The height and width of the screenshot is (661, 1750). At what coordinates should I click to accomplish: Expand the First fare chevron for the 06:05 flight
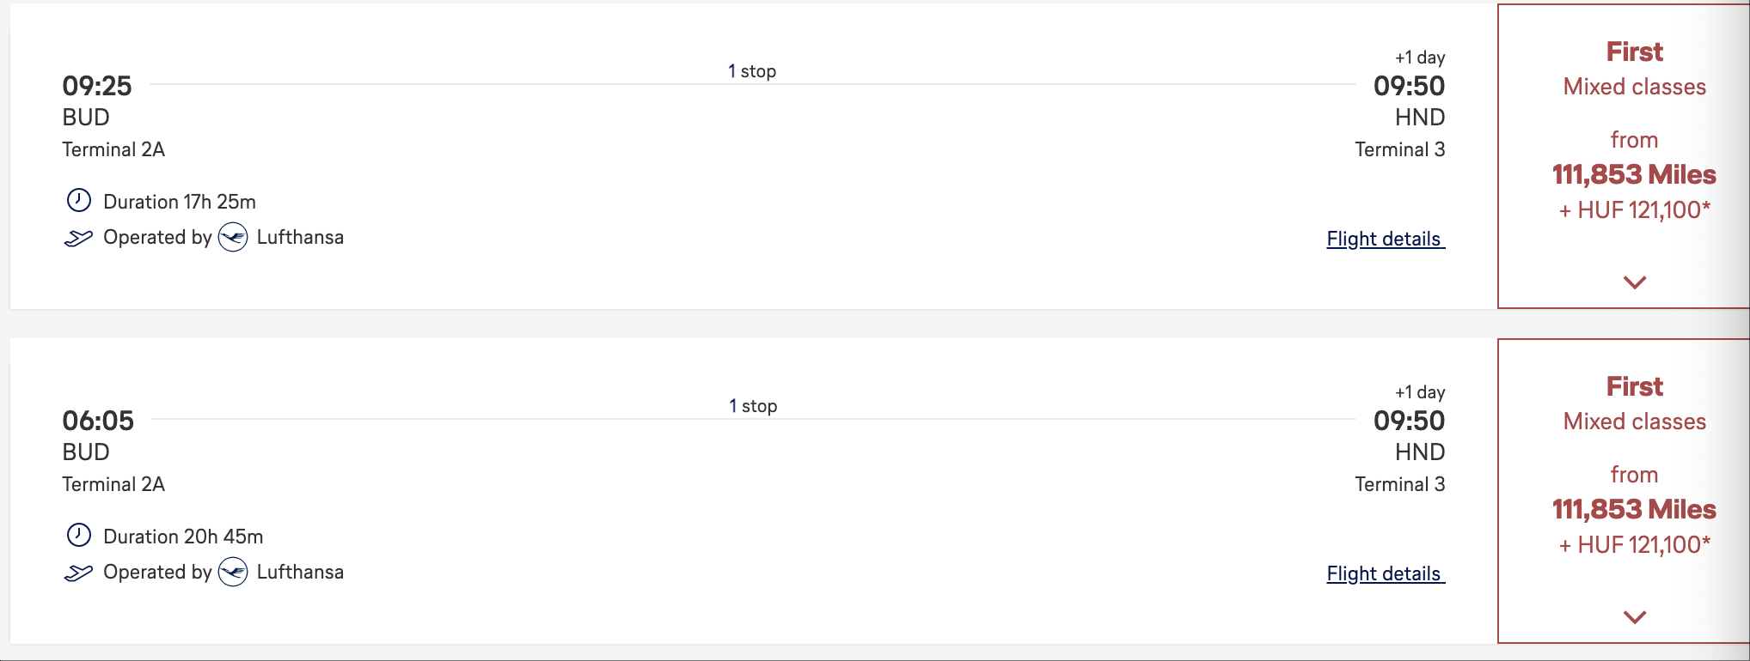(x=1634, y=617)
